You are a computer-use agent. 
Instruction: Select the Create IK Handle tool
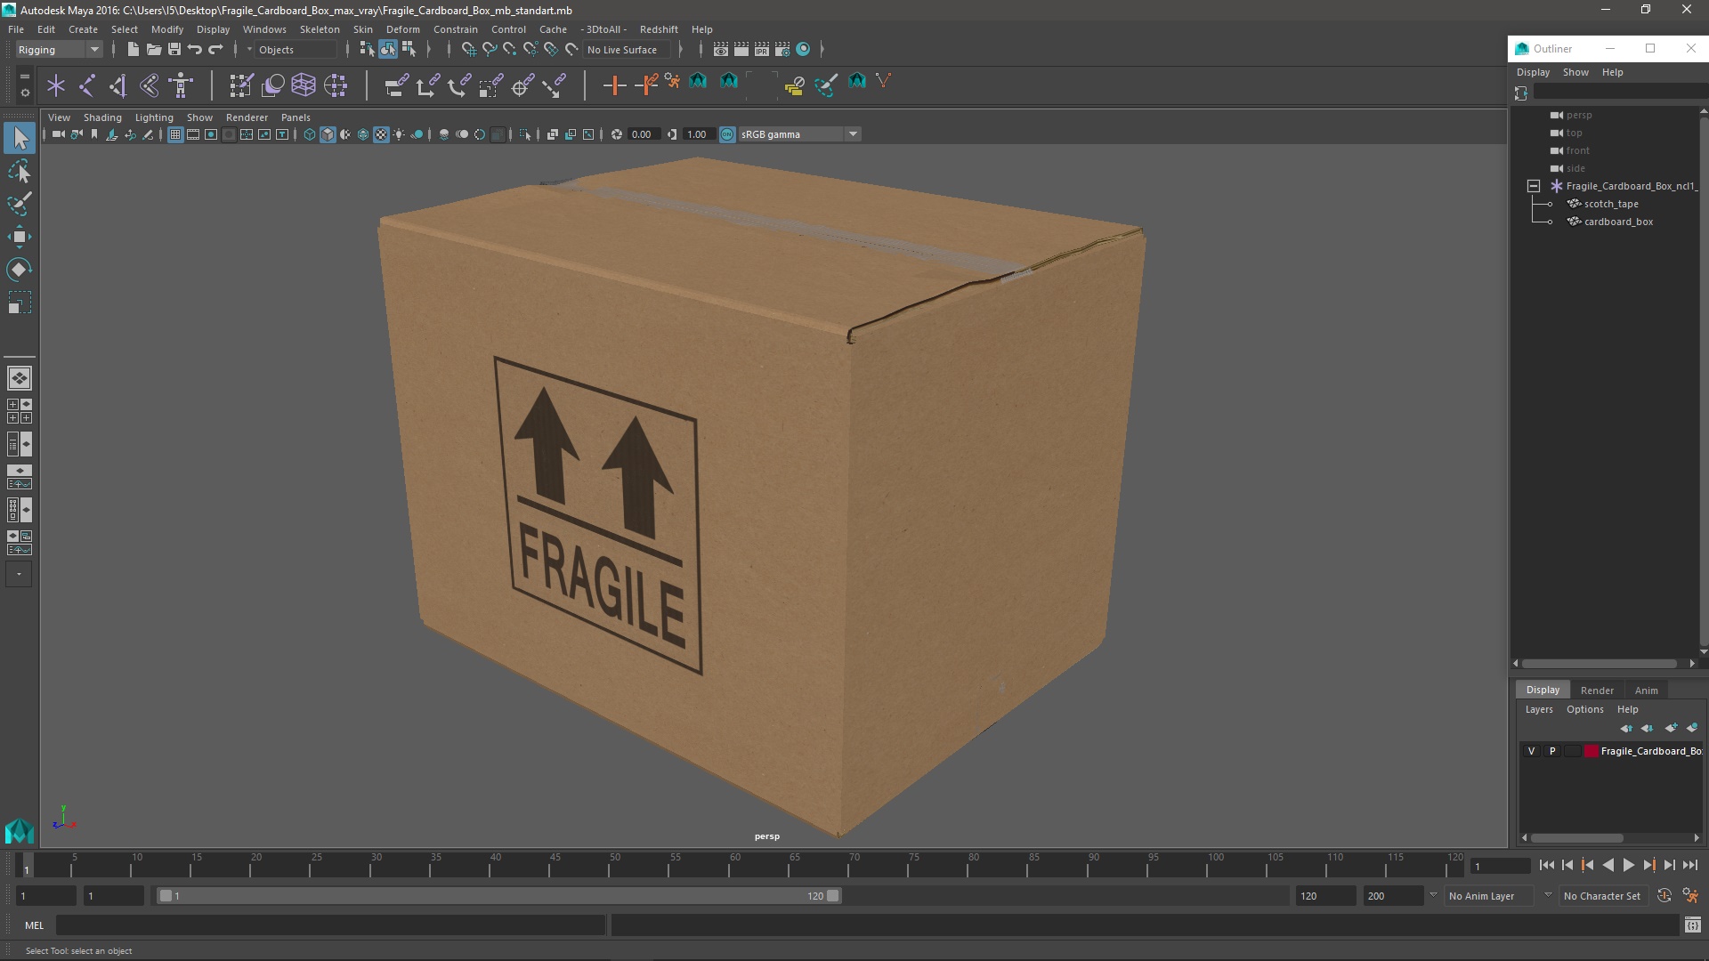tap(118, 85)
